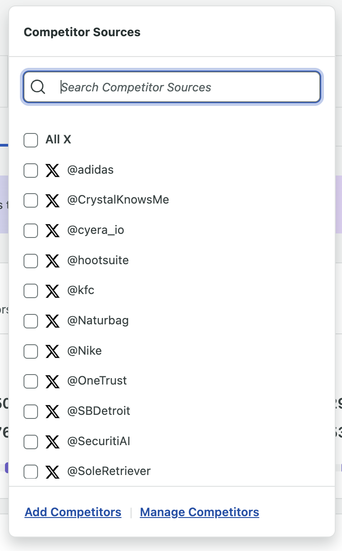The image size is (342, 551).
Task: Enable the All X checkbox
Action: point(31,140)
